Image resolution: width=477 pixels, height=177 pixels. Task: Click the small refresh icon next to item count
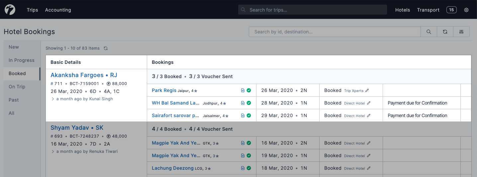point(106,48)
